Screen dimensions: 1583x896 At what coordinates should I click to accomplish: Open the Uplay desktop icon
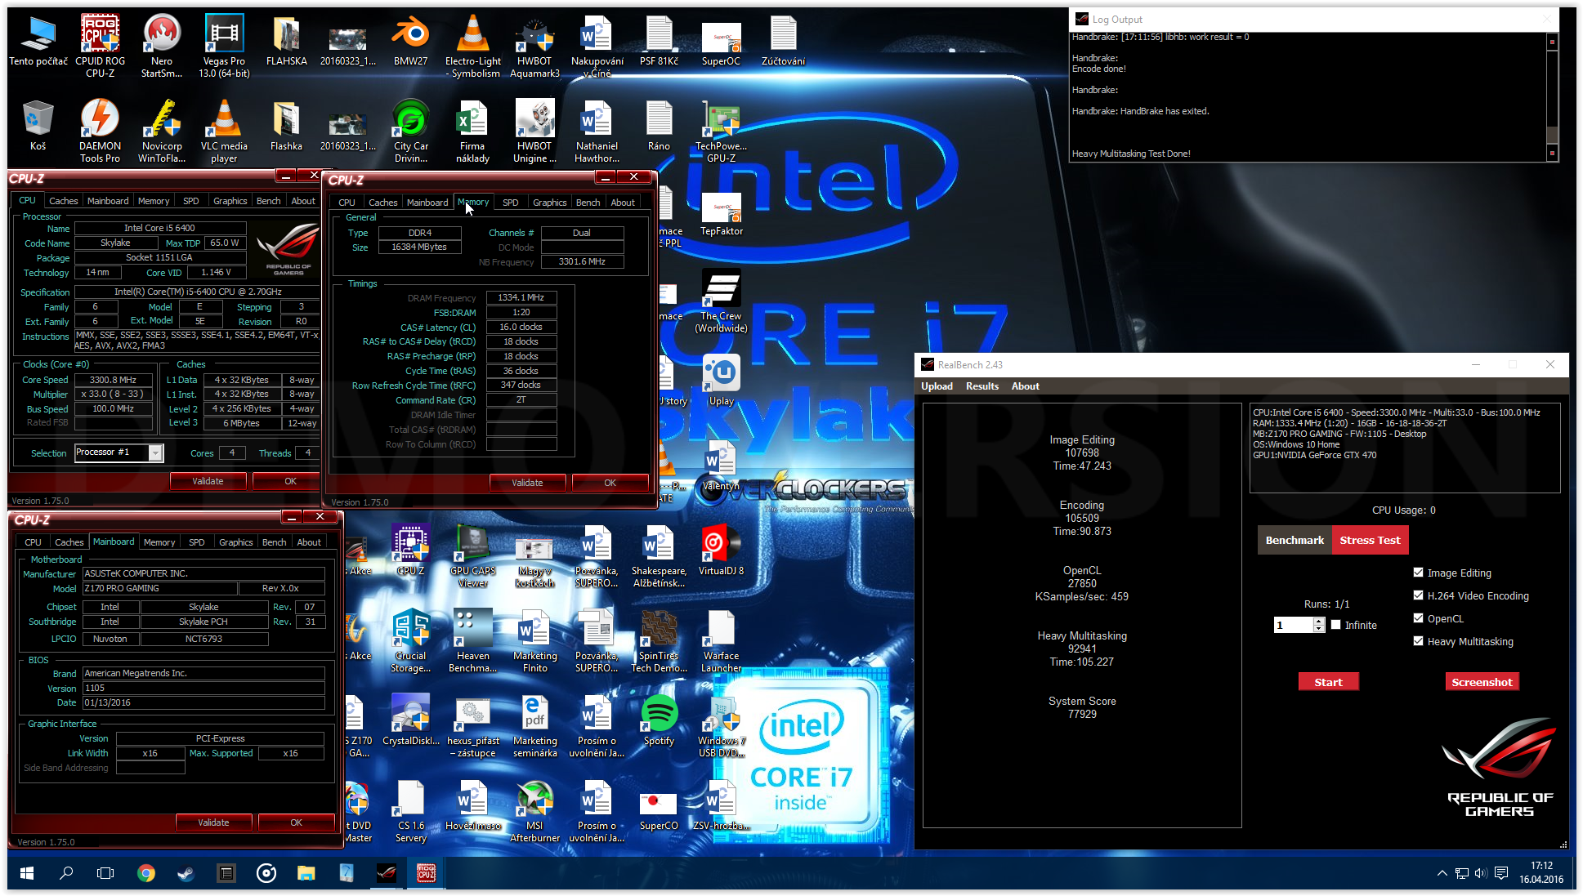click(721, 380)
